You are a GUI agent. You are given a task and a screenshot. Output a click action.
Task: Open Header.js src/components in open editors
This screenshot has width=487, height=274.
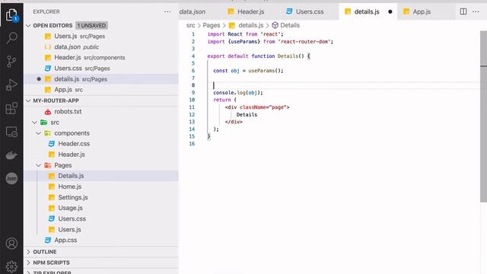(x=101, y=58)
